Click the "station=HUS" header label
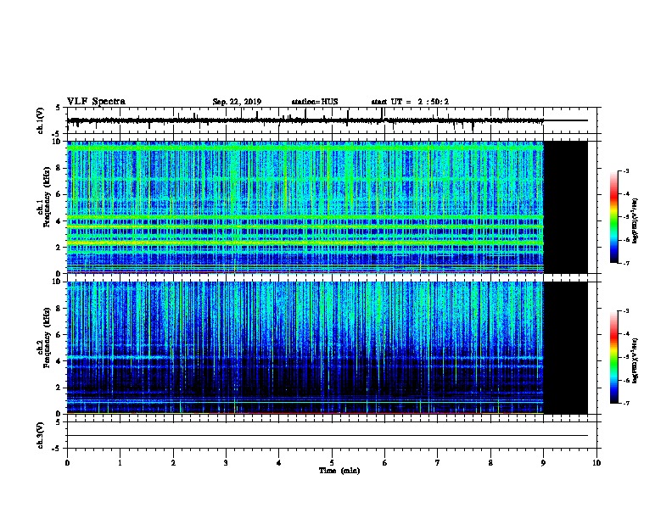Image resolution: width=672 pixels, height=519 pixels. tap(315, 102)
